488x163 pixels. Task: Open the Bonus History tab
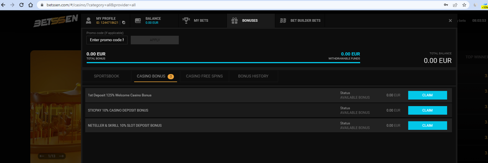(253, 76)
